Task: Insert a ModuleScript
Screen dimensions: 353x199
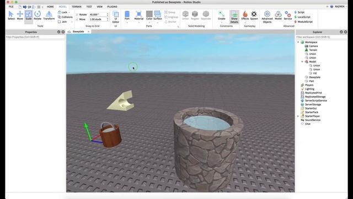Action: tap(303, 22)
